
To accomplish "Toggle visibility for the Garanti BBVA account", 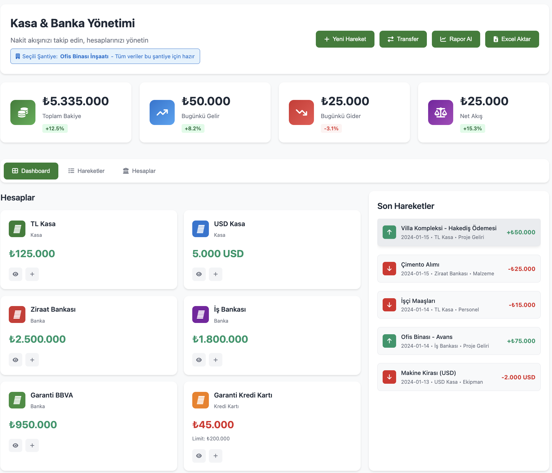I will click(x=15, y=445).
